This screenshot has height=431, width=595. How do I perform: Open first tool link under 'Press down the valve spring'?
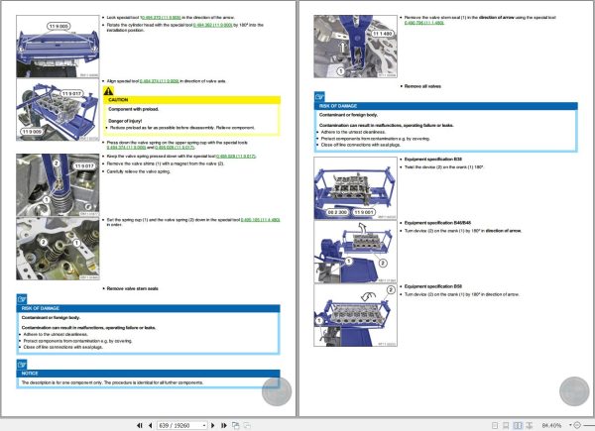pos(126,148)
